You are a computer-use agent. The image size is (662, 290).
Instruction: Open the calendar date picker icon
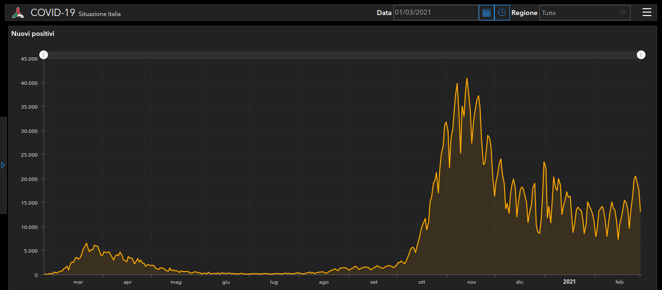pyautogui.click(x=487, y=13)
